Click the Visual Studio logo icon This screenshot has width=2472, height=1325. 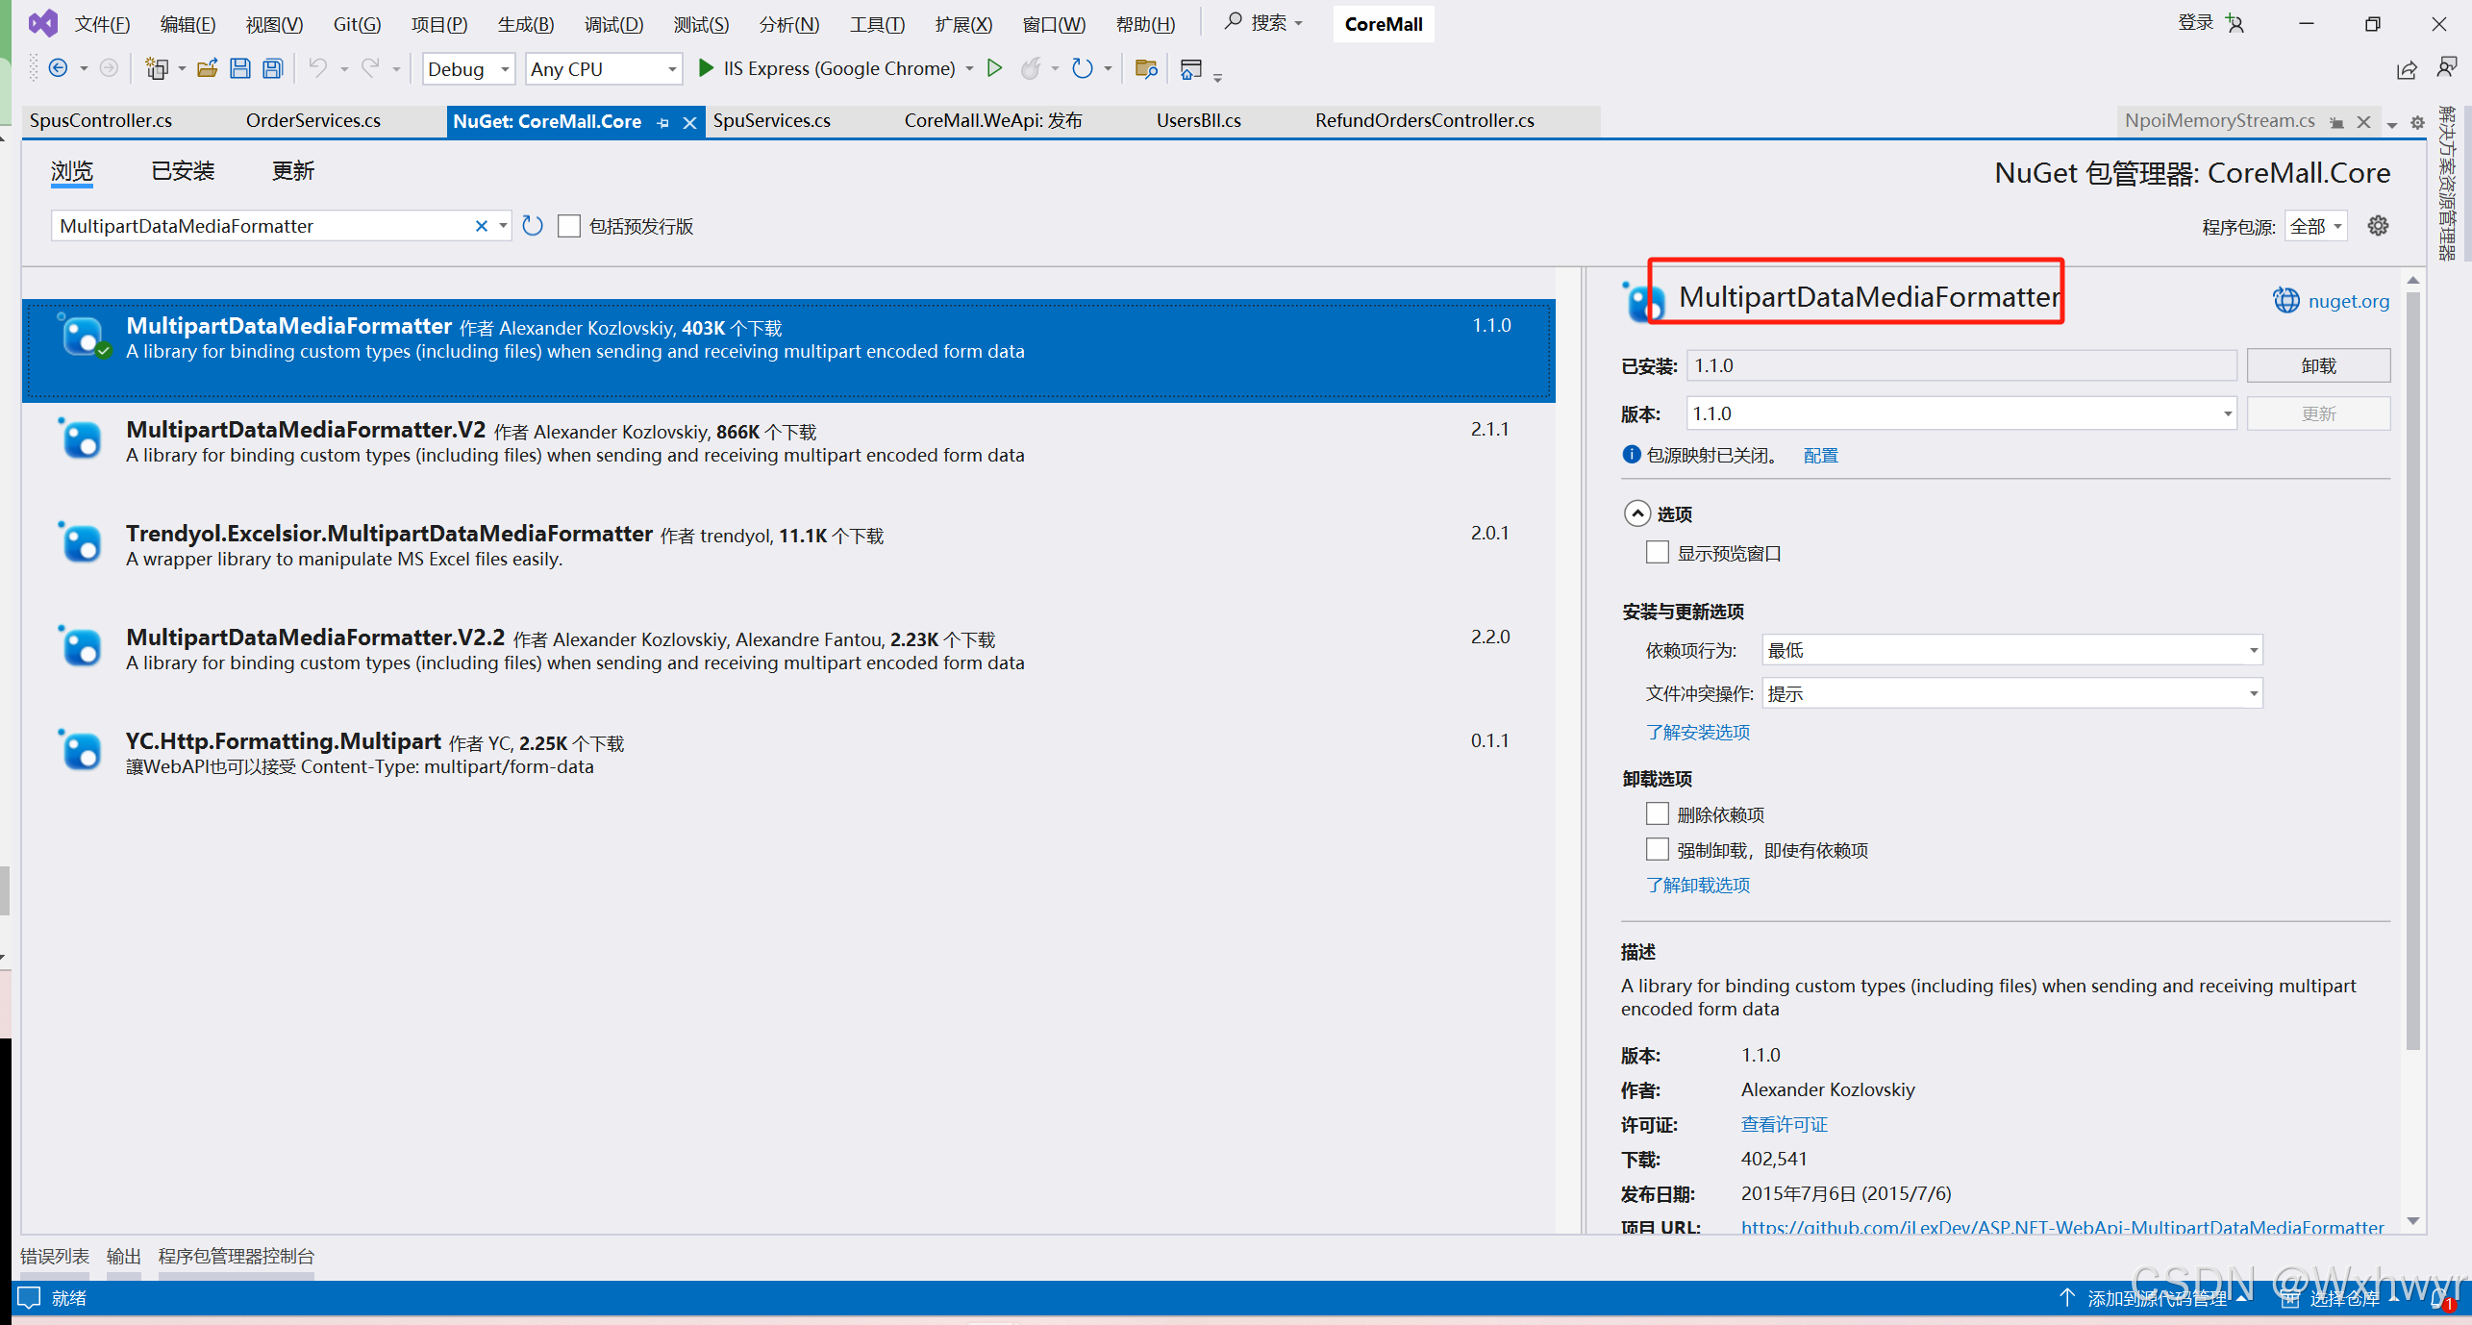(42, 23)
